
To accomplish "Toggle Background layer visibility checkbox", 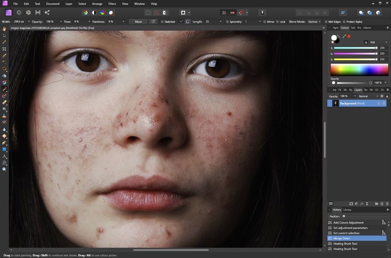I will click(x=384, y=103).
